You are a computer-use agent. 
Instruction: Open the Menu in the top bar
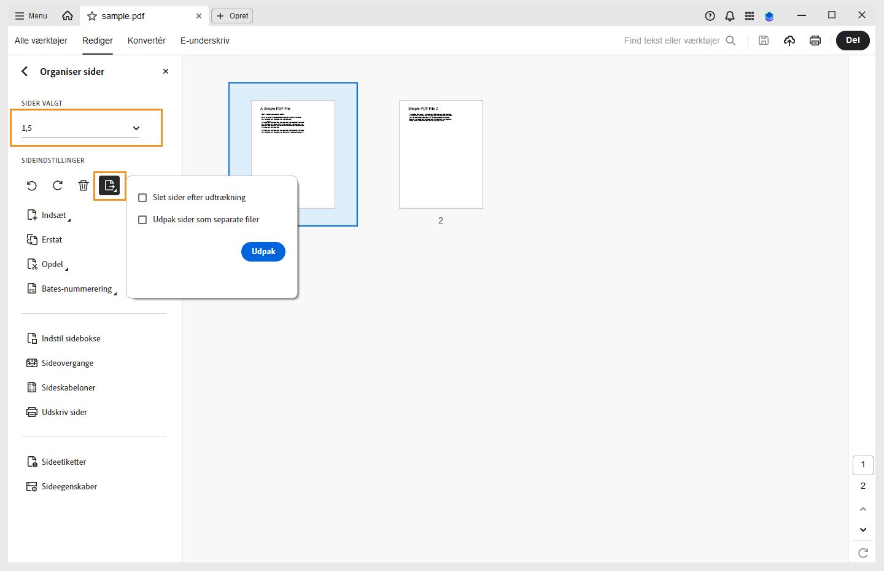pos(30,16)
